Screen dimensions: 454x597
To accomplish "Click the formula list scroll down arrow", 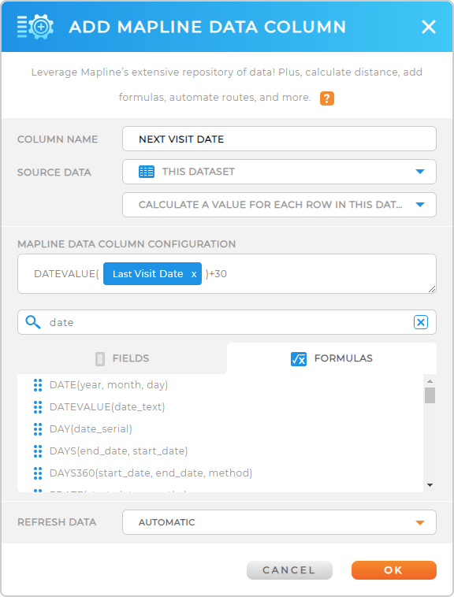I will 430,485.
